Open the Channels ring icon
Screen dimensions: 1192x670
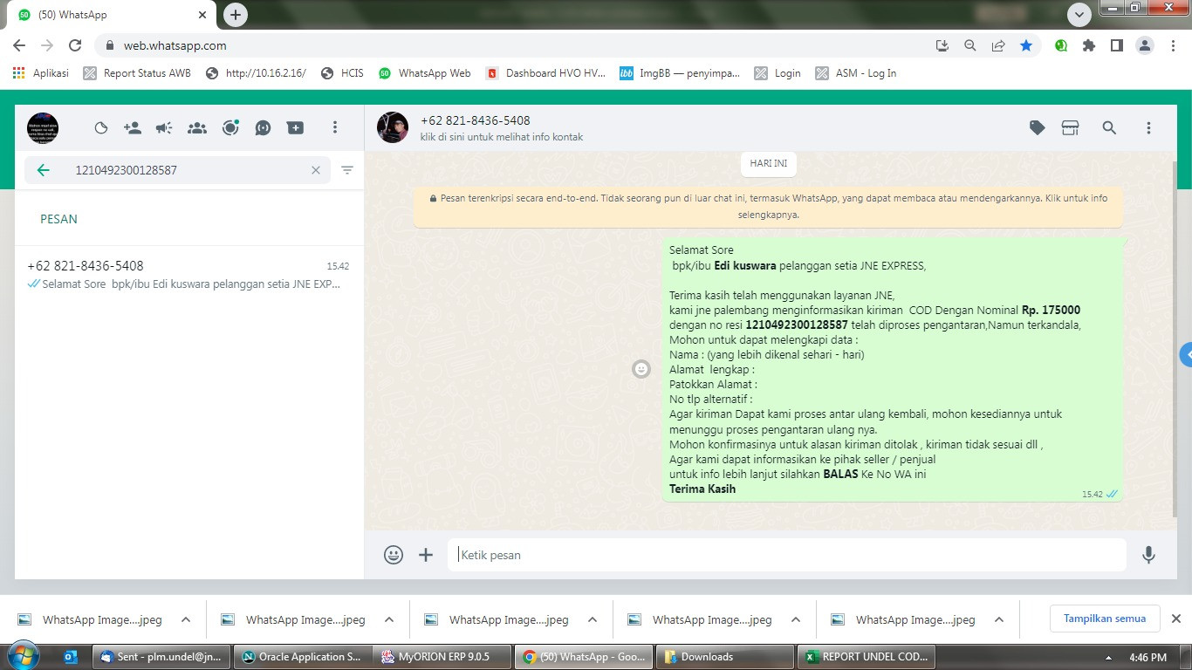pos(230,127)
